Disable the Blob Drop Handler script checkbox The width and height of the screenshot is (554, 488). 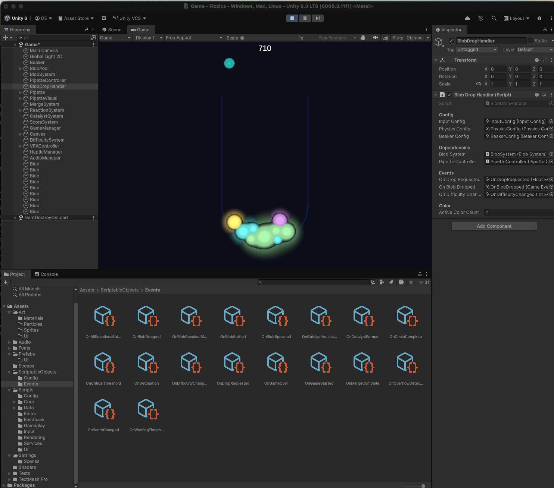point(449,95)
